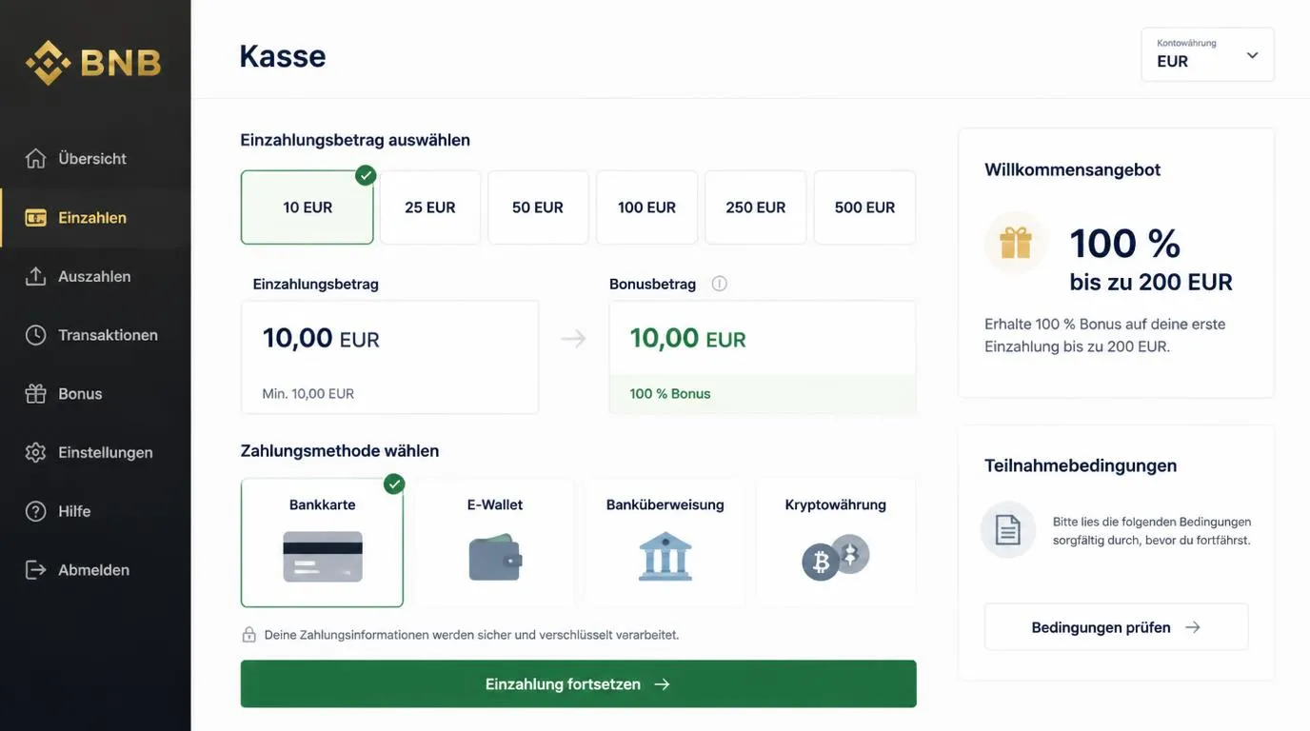Click 'Zahlungsmethode wählen' heading
This screenshot has width=1310, height=731.
pos(340,450)
